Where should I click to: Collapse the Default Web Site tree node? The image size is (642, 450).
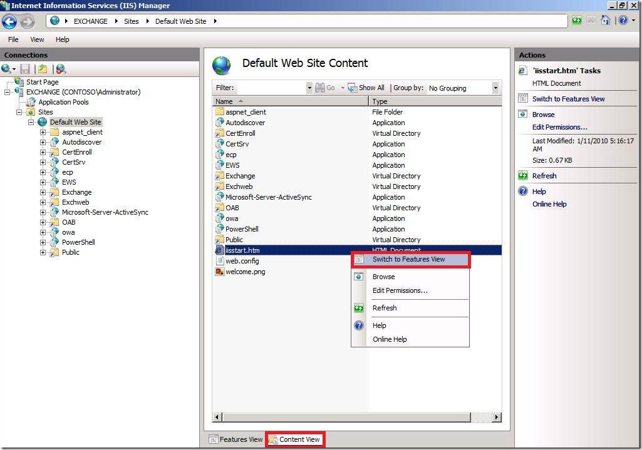pos(31,122)
